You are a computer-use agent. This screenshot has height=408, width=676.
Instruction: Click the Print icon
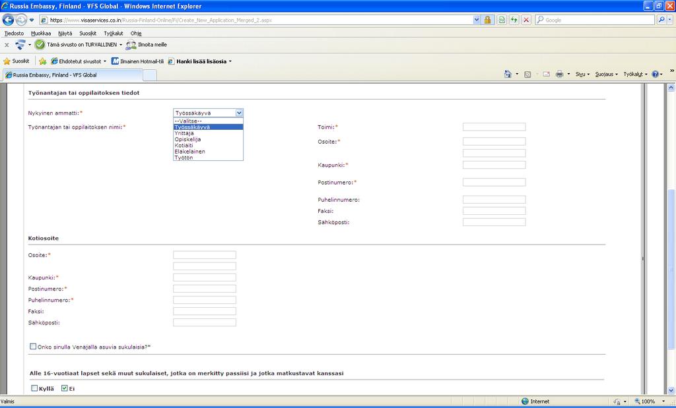(560, 74)
